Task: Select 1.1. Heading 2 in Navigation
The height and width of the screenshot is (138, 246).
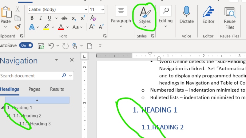Action: click(x=27, y=116)
